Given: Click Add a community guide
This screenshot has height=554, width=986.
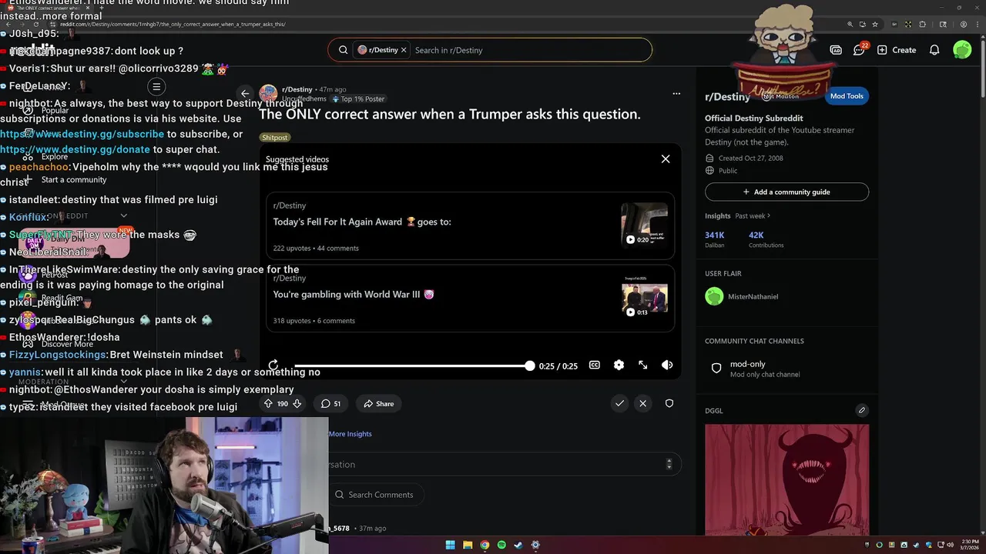Looking at the screenshot, I should (786, 192).
